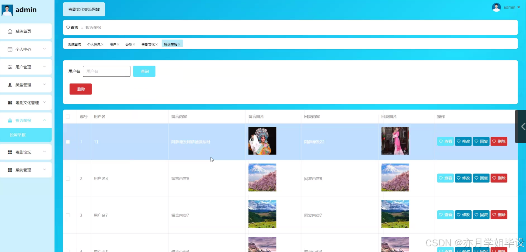
Task: Expand the 系统管理 menu chevron
Action: click(44, 170)
